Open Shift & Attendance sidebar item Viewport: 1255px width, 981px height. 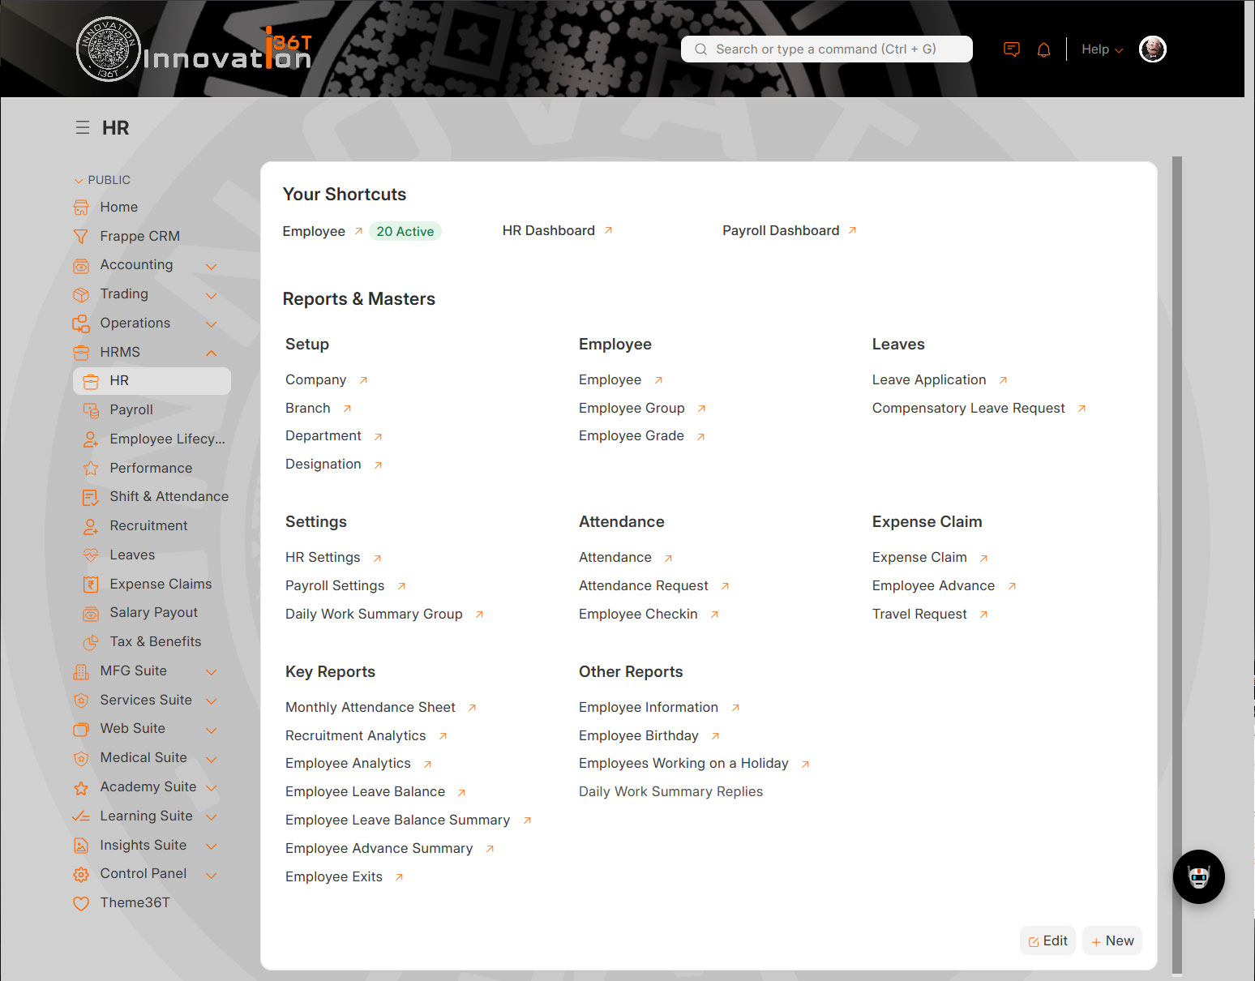click(x=169, y=496)
